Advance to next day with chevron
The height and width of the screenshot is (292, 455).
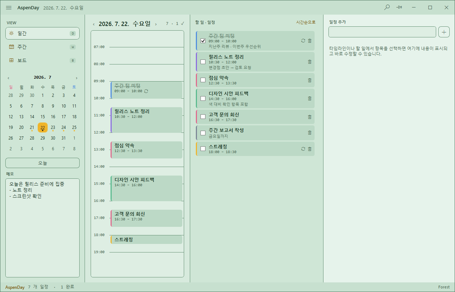click(x=156, y=24)
